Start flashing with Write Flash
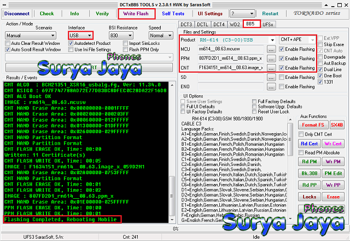This screenshot has width=350, height=241. [x=136, y=14]
